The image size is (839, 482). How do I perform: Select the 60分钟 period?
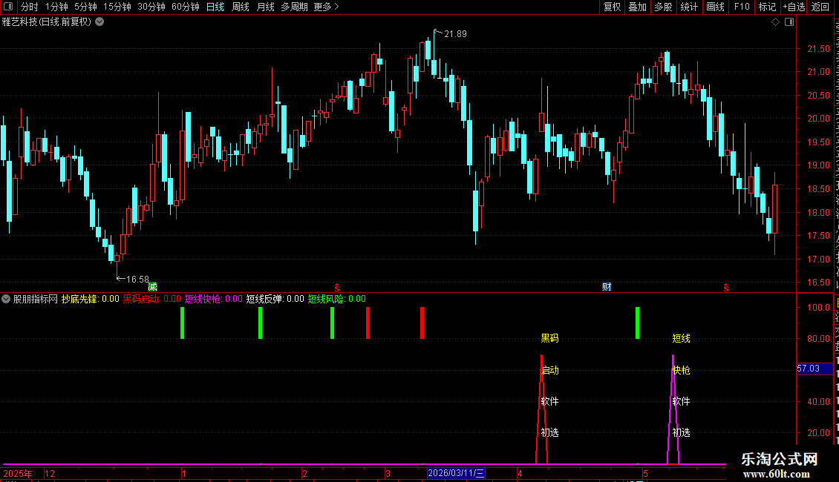tap(186, 7)
